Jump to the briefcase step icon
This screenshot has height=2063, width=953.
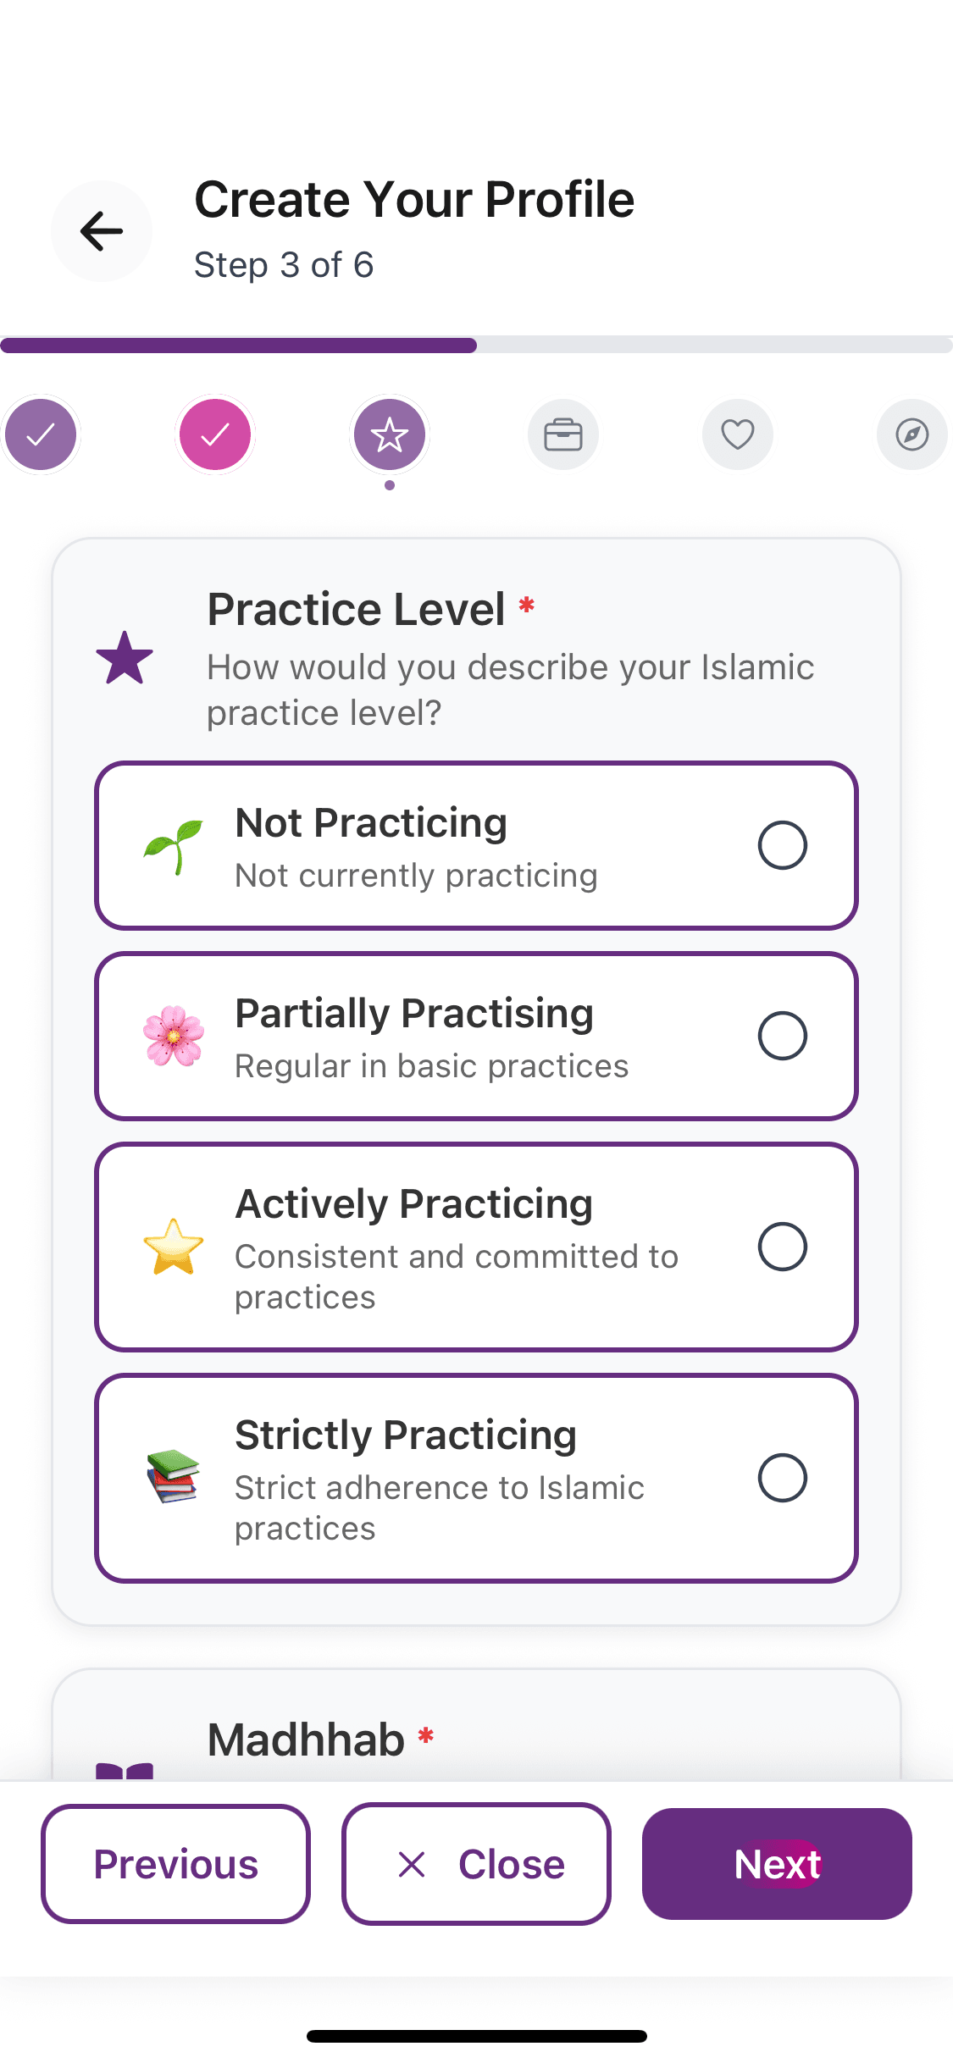pos(563,434)
